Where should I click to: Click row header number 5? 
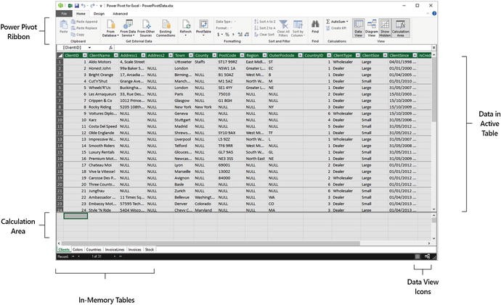60,88
